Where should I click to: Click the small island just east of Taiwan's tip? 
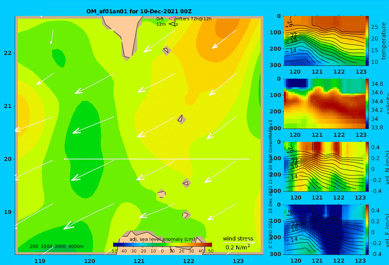click(166, 50)
